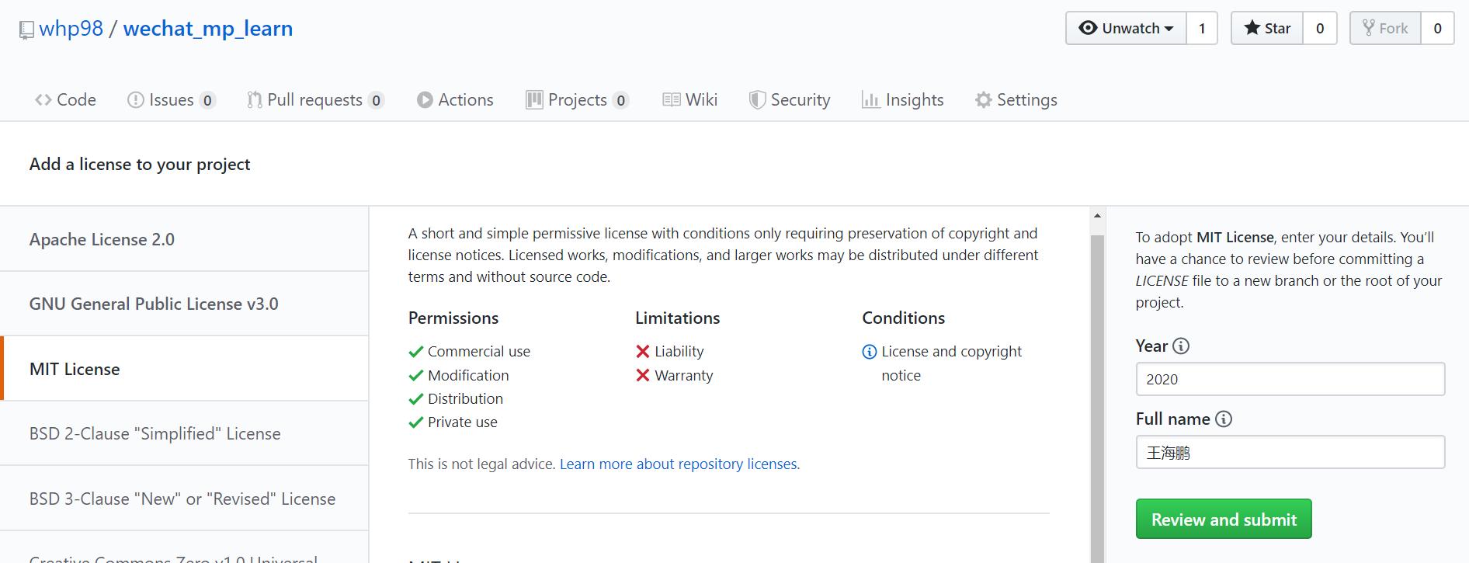The height and width of the screenshot is (563, 1469).
Task: Open the Pull requests tab
Action: point(315,99)
